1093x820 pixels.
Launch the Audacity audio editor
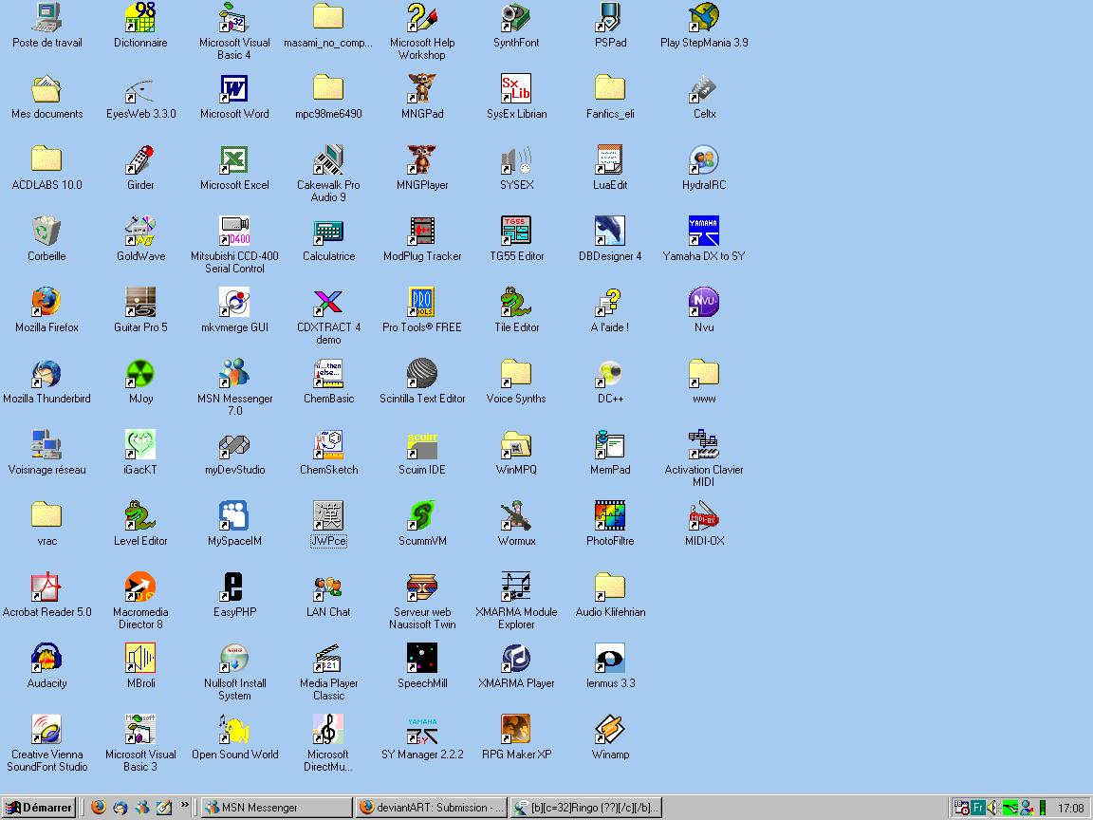[x=46, y=659]
